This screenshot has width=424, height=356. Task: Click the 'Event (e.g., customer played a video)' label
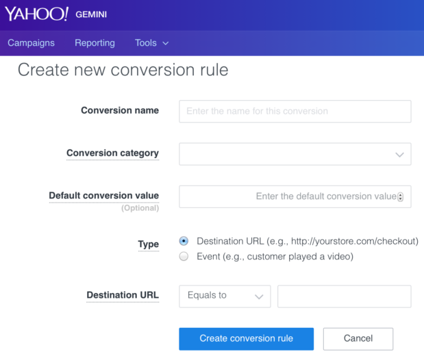pos(275,256)
